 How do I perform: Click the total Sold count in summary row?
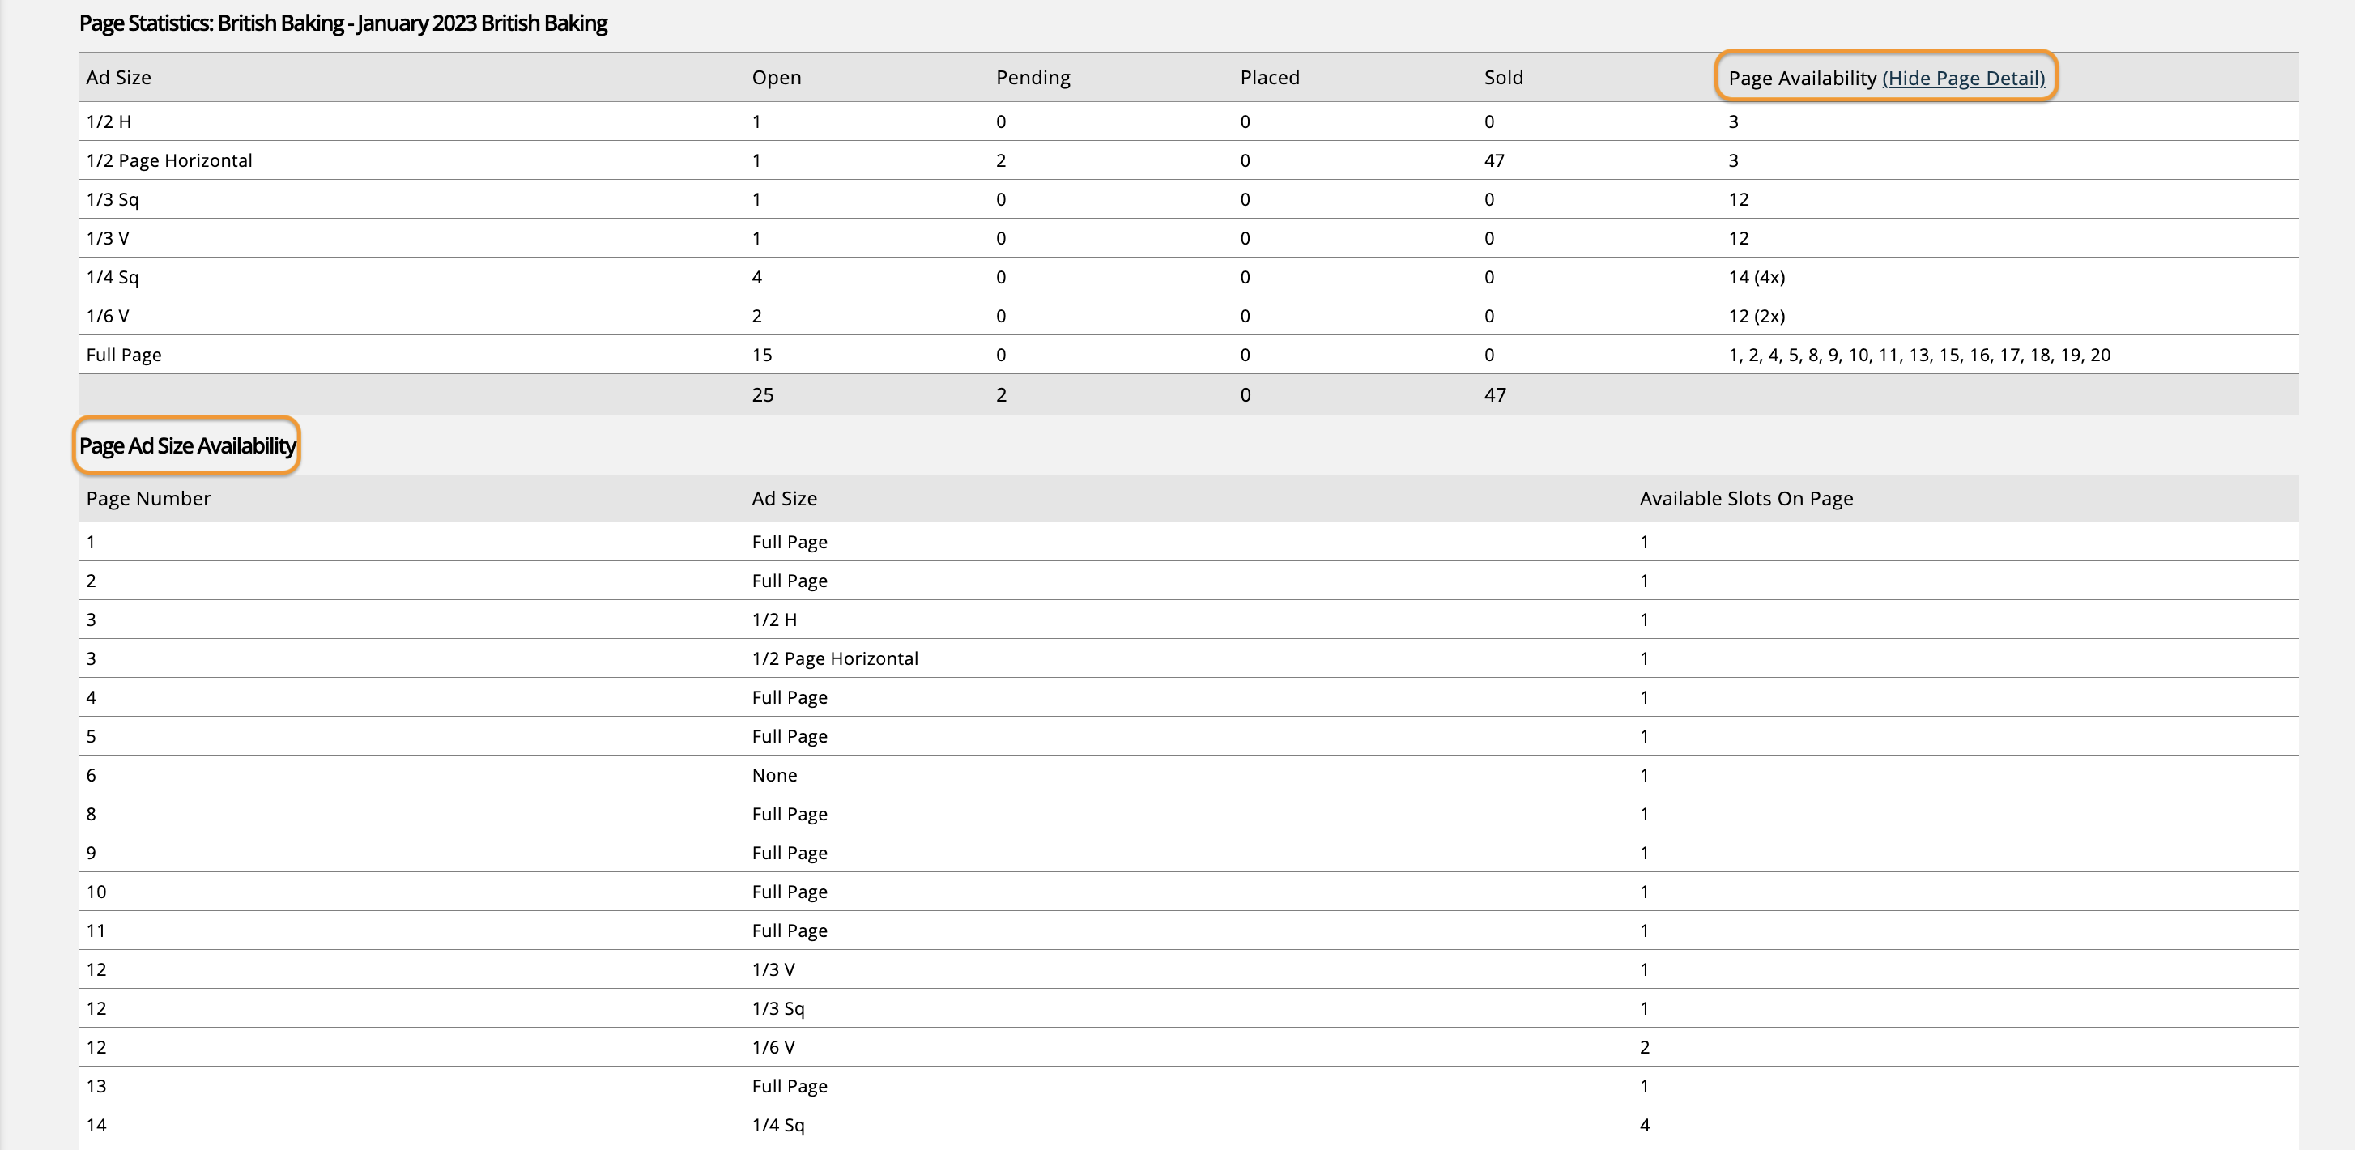tap(1494, 395)
